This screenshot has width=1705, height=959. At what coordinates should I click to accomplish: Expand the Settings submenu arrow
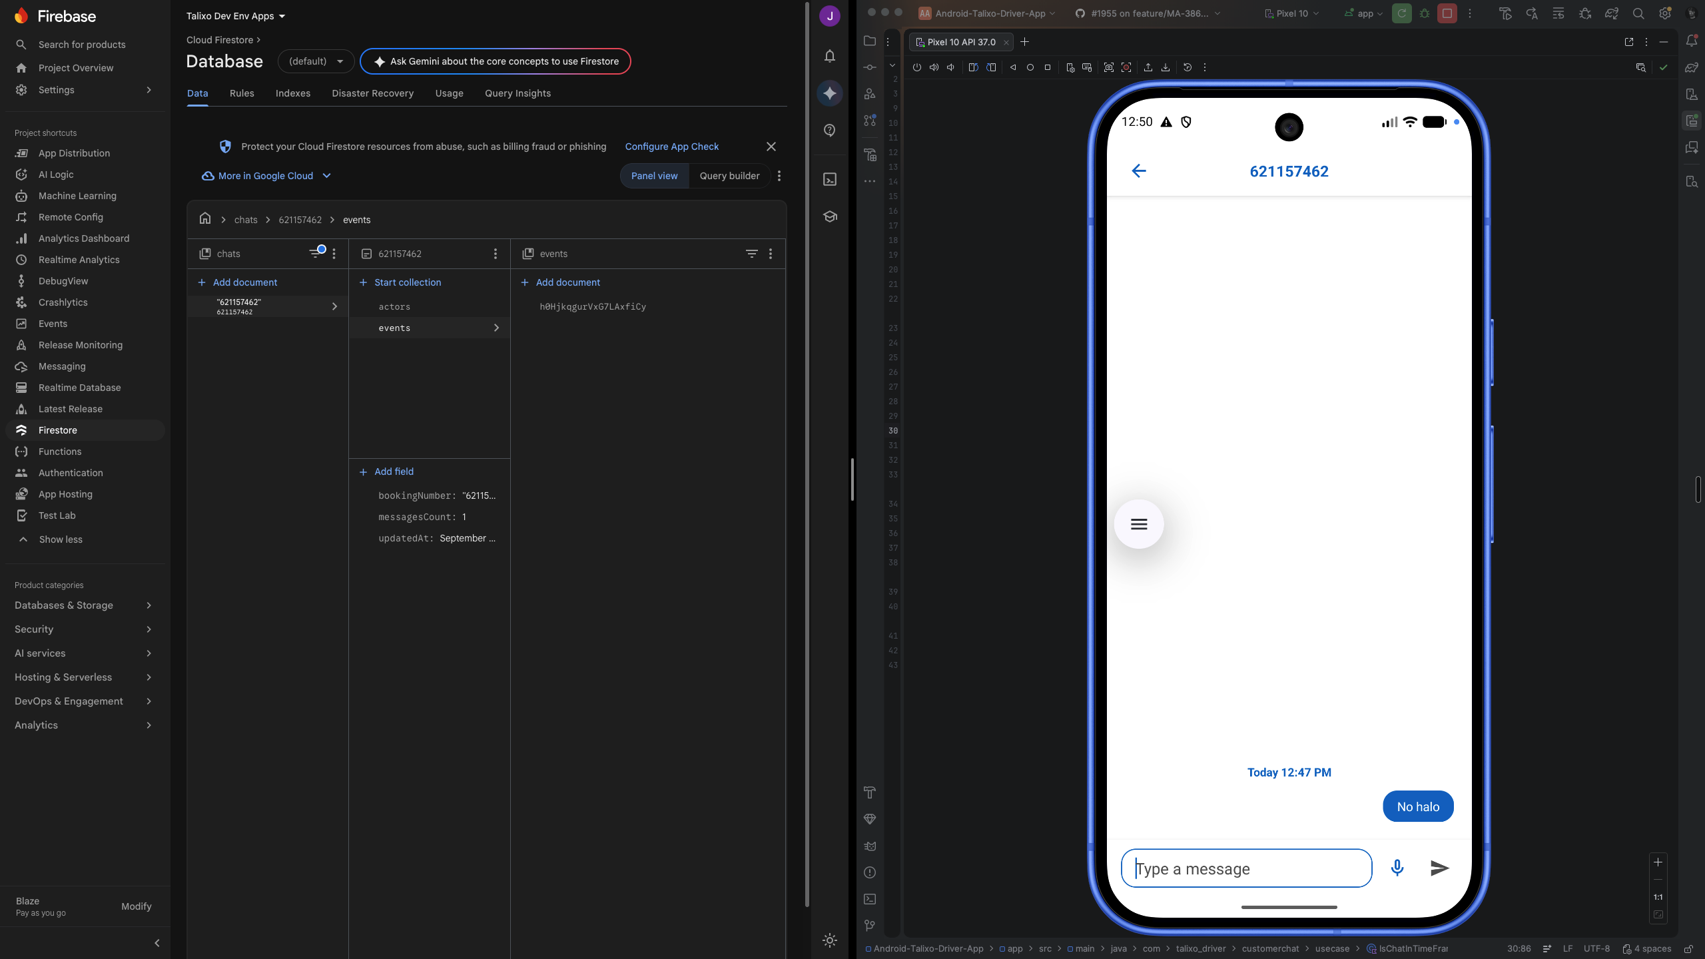coord(149,90)
